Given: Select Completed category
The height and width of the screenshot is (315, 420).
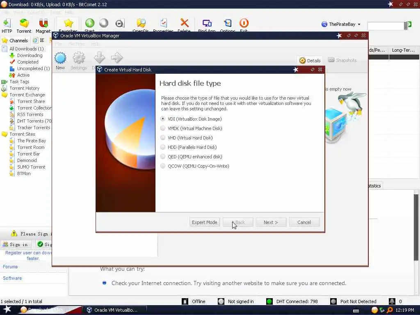Looking at the screenshot, I should 24,62.
